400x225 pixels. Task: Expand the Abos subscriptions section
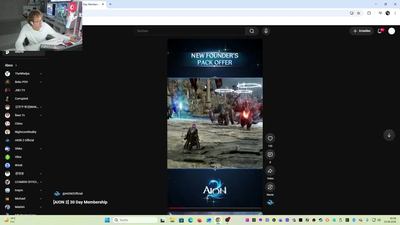(x=11, y=65)
